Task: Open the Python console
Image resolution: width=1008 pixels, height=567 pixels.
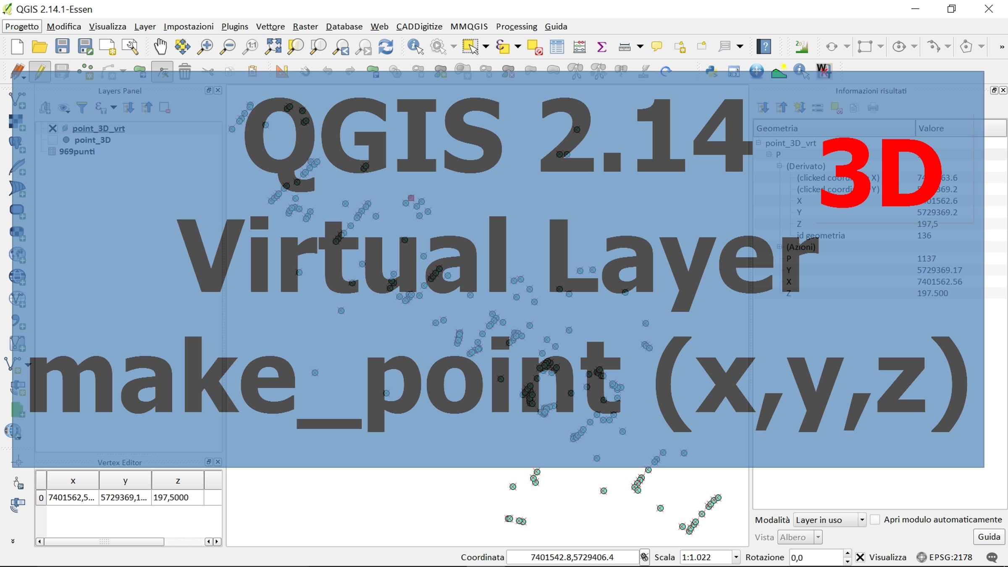Action: point(711,71)
